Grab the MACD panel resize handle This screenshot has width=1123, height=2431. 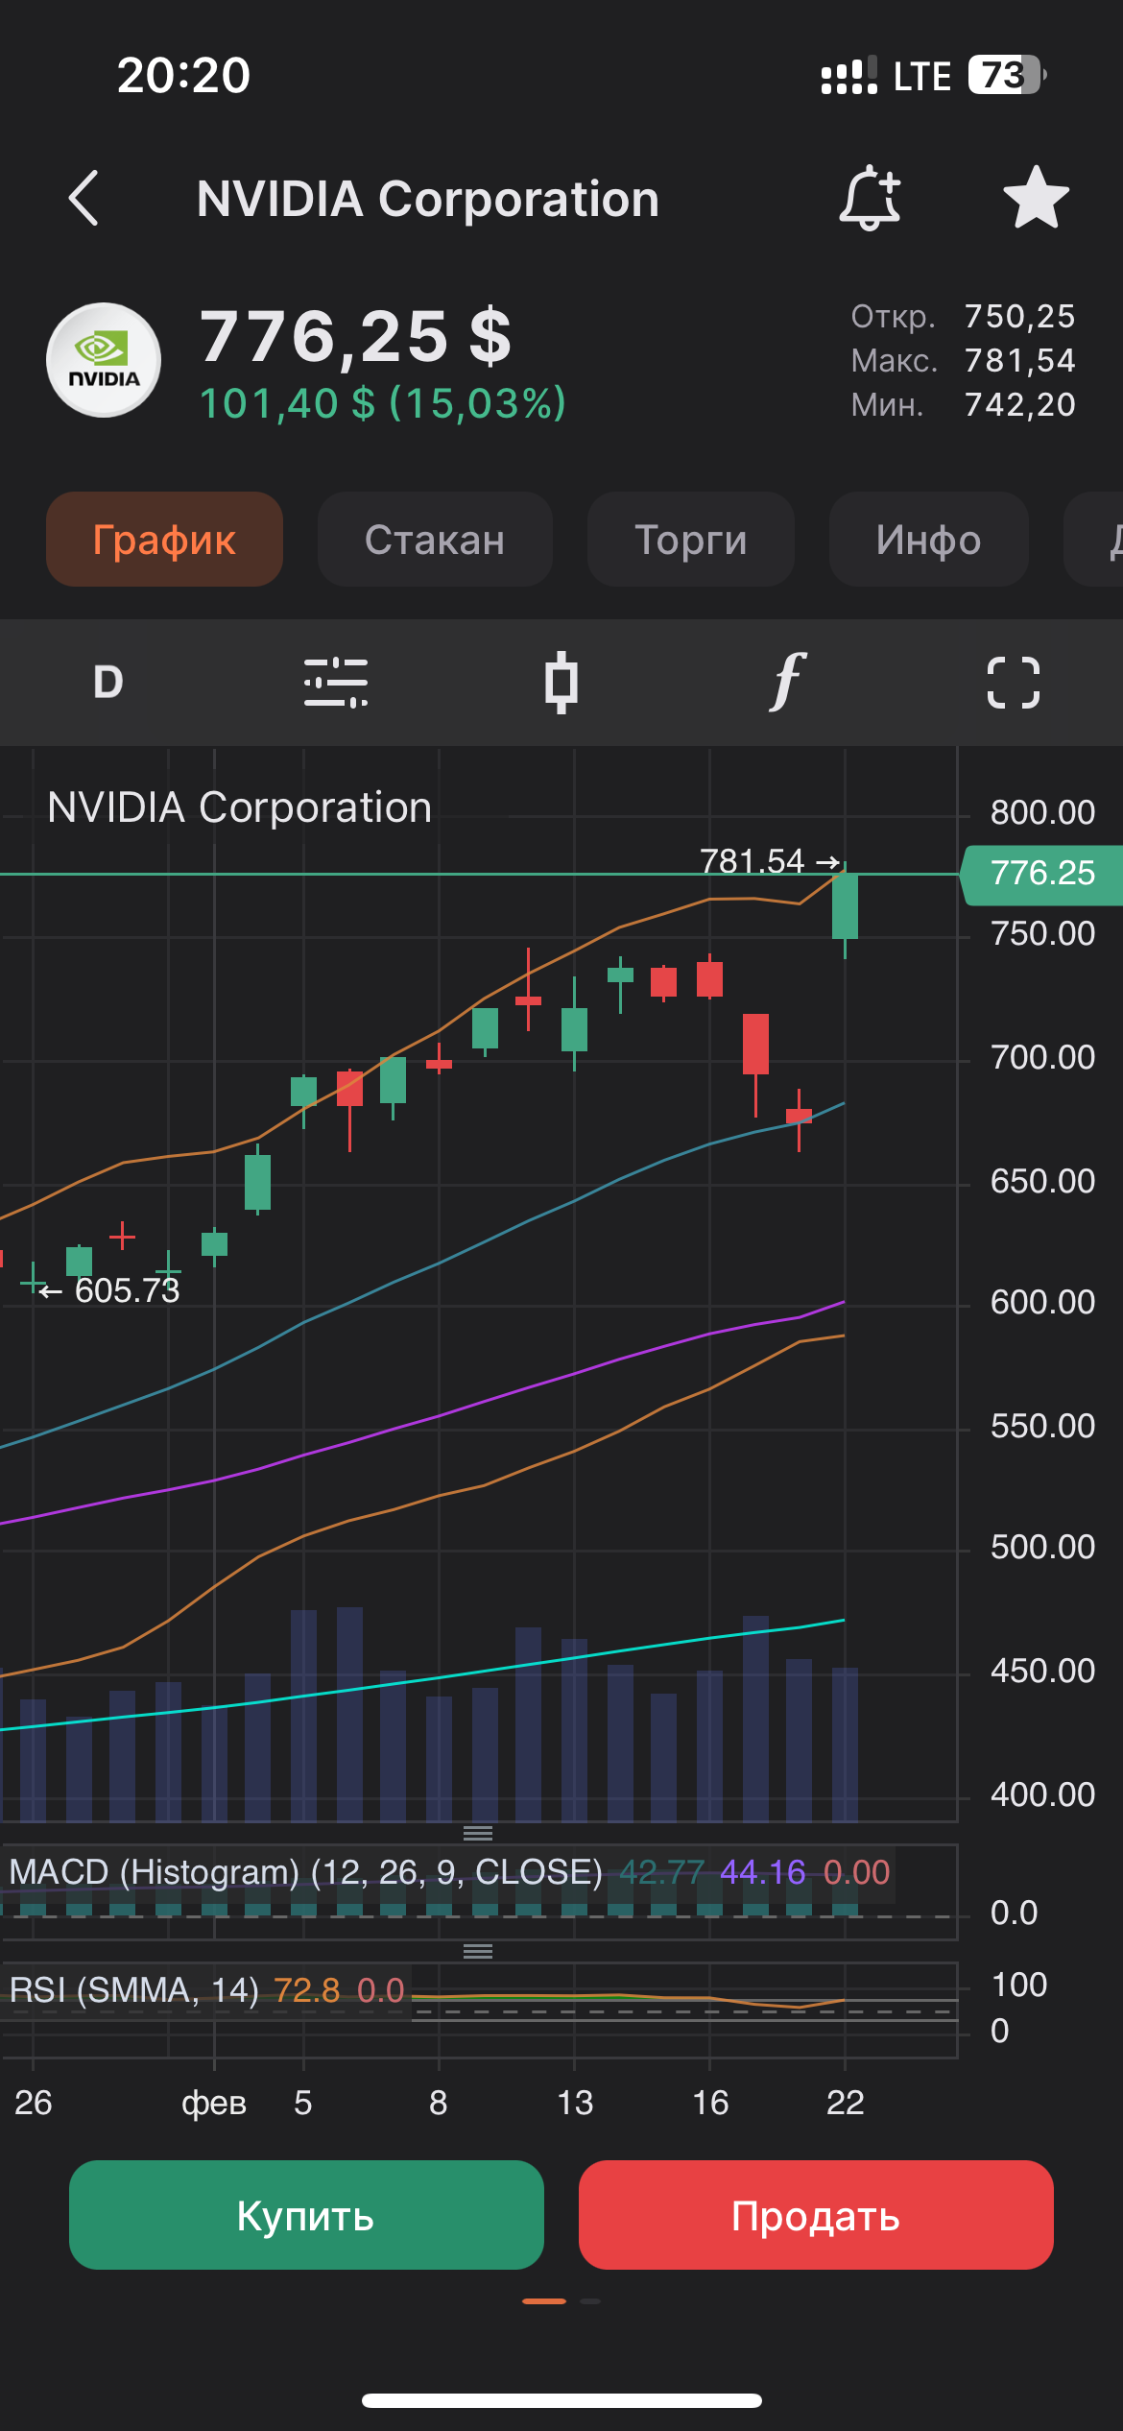click(x=478, y=1833)
